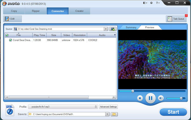This screenshot has width=191, height=120.
Task: Click the unknow video cell
Action: [x=66, y=40]
